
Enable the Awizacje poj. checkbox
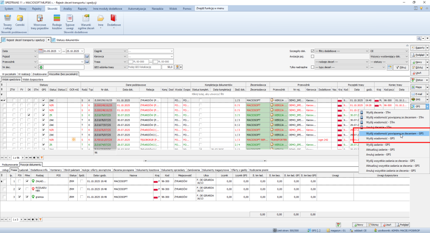[312, 56]
